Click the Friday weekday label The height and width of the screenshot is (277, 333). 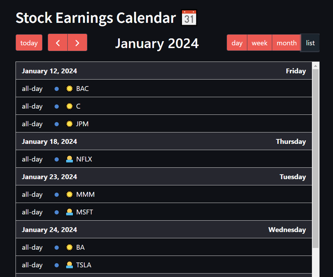point(296,71)
